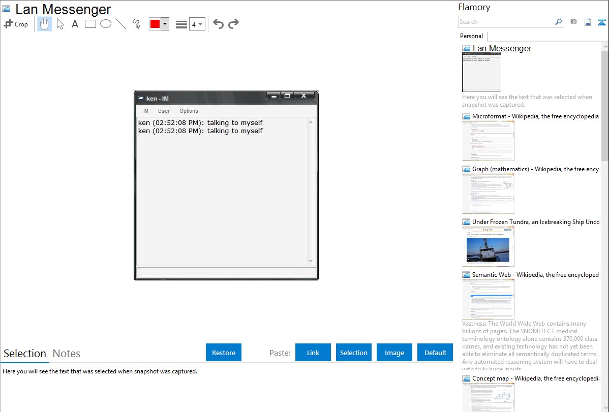The width and height of the screenshot is (609, 412).
Task: Click the message input box in ken window
Action: pyautogui.click(x=226, y=272)
